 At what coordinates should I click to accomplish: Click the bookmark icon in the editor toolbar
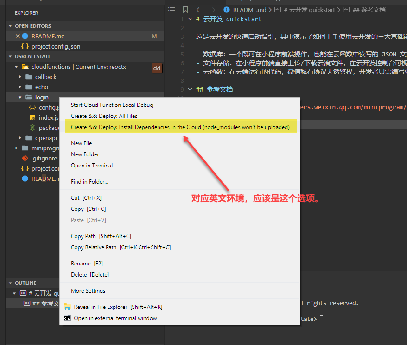[x=186, y=10]
